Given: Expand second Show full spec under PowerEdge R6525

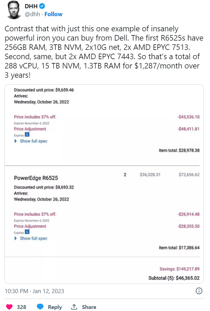Looking at the screenshot, I should [x=31, y=238].
